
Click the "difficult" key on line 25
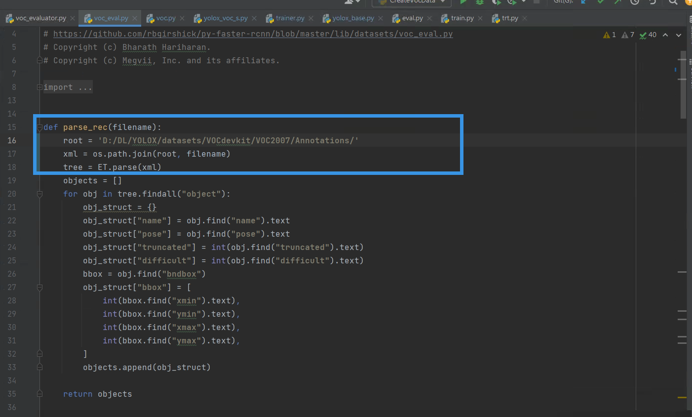(164, 261)
